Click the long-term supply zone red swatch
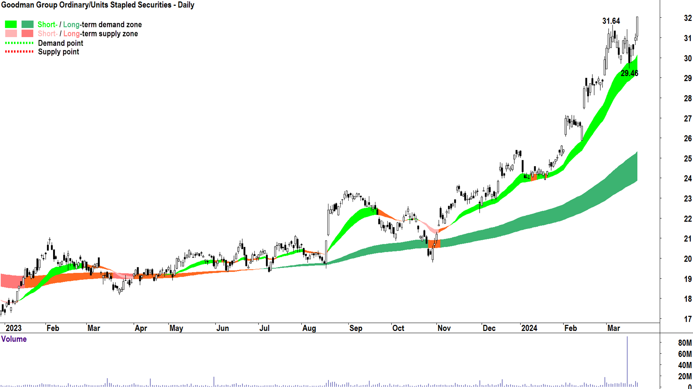The image size is (693, 389). 27,33
